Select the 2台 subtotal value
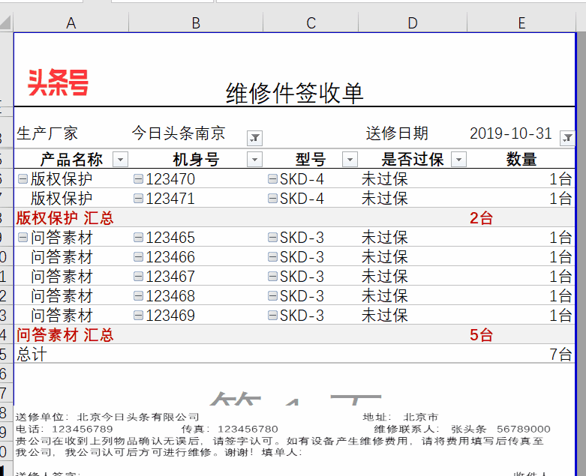 click(482, 218)
